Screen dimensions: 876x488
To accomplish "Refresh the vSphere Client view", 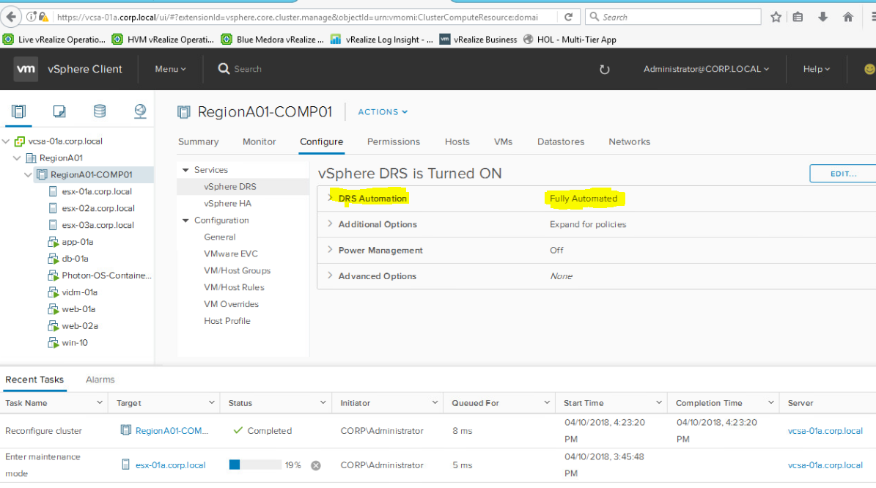I will pyautogui.click(x=605, y=69).
